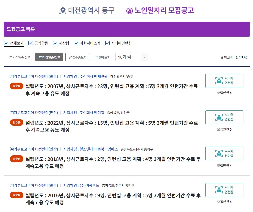The height and width of the screenshot is (212, 253).
Task: Toggle the 사회서비스형 checkbox
Action: (x=76, y=43)
